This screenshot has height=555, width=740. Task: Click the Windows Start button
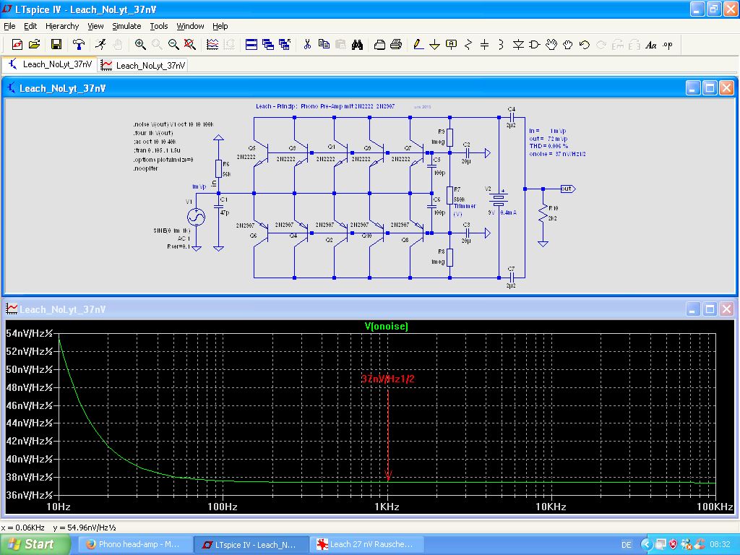pos(30,544)
